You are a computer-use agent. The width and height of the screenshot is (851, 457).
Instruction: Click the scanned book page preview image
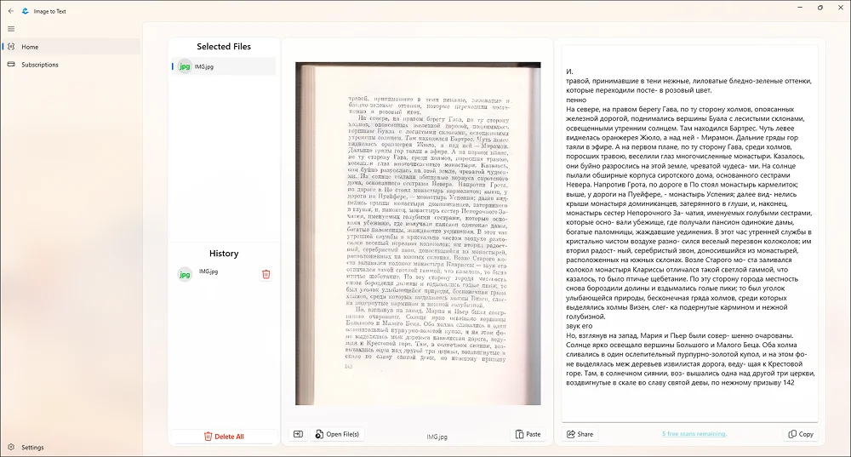[418, 233]
